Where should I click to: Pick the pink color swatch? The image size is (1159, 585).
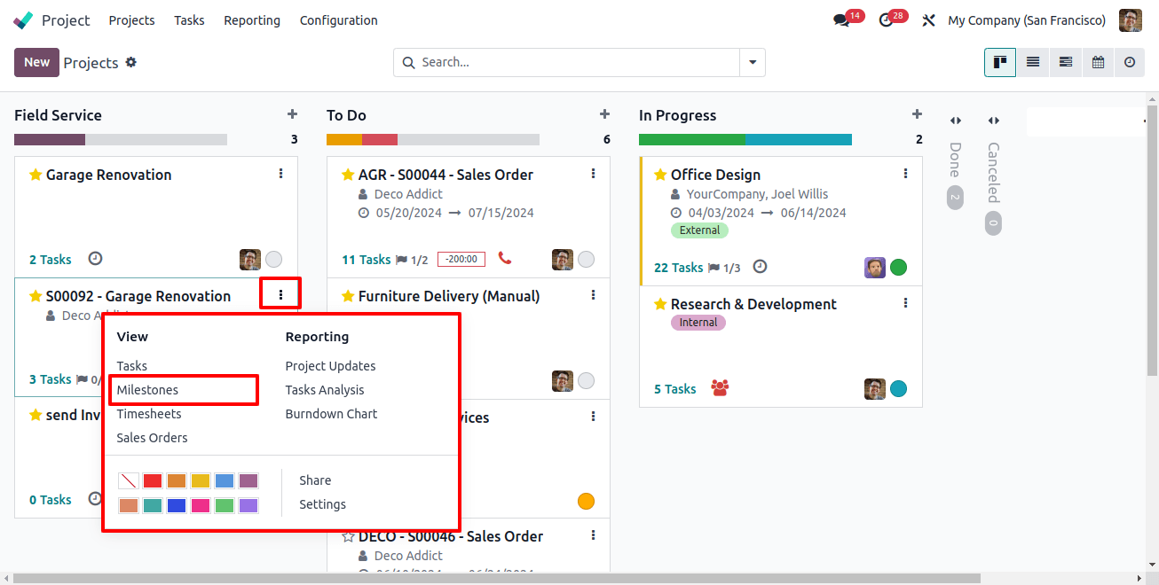coord(201,505)
